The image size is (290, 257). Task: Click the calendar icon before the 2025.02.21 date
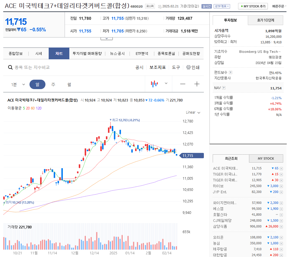[x=160, y=6]
